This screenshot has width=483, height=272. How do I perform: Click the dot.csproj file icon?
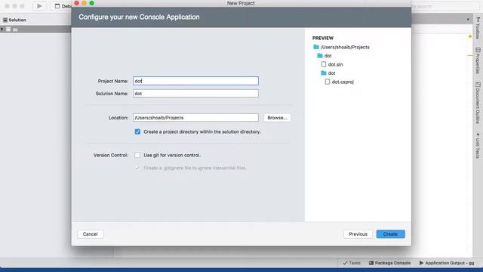(x=327, y=82)
